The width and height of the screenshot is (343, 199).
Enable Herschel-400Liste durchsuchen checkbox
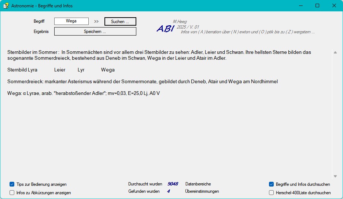pyautogui.click(x=271, y=192)
